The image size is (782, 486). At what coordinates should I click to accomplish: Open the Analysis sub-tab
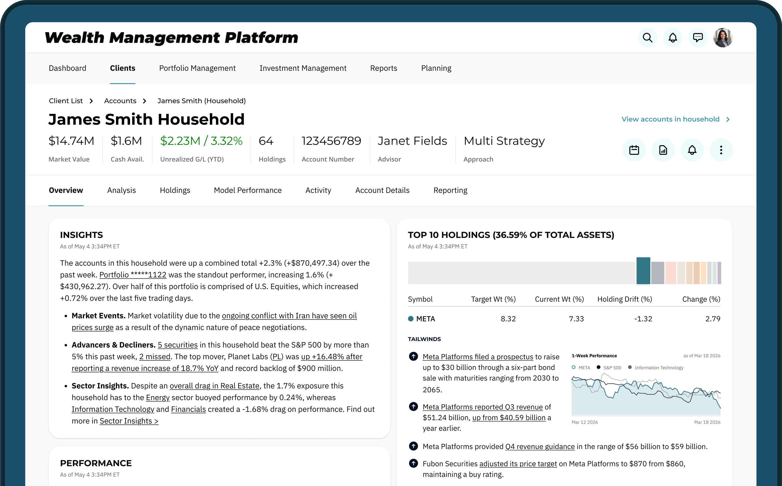coord(122,190)
